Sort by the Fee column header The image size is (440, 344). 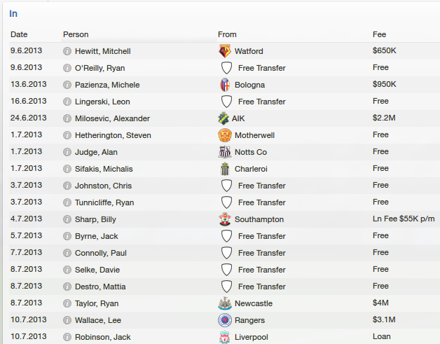coord(379,34)
